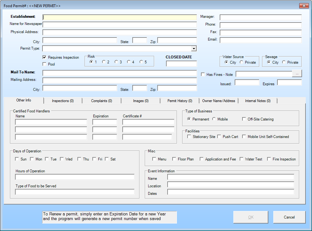The image size is (312, 231).
Task: Select Risk level 3 radio button
Action: point(116,62)
